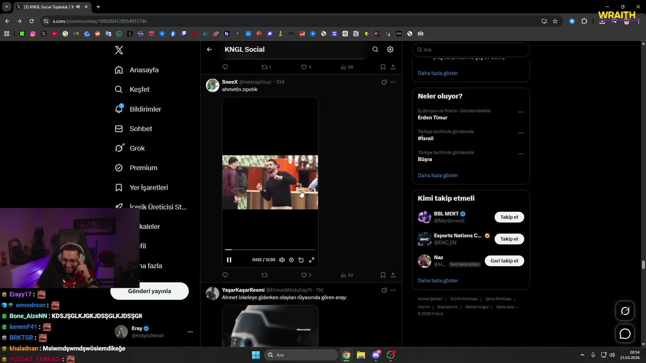Viewport: 646px width, 363px height.
Task: Open video playback settings gear
Action: point(291,260)
